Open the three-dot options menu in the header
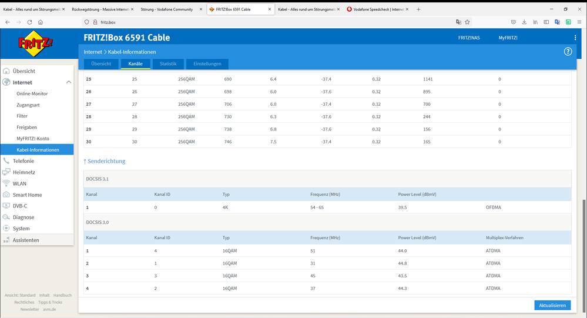Viewport: 587px width, 318px height. (575, 38)
